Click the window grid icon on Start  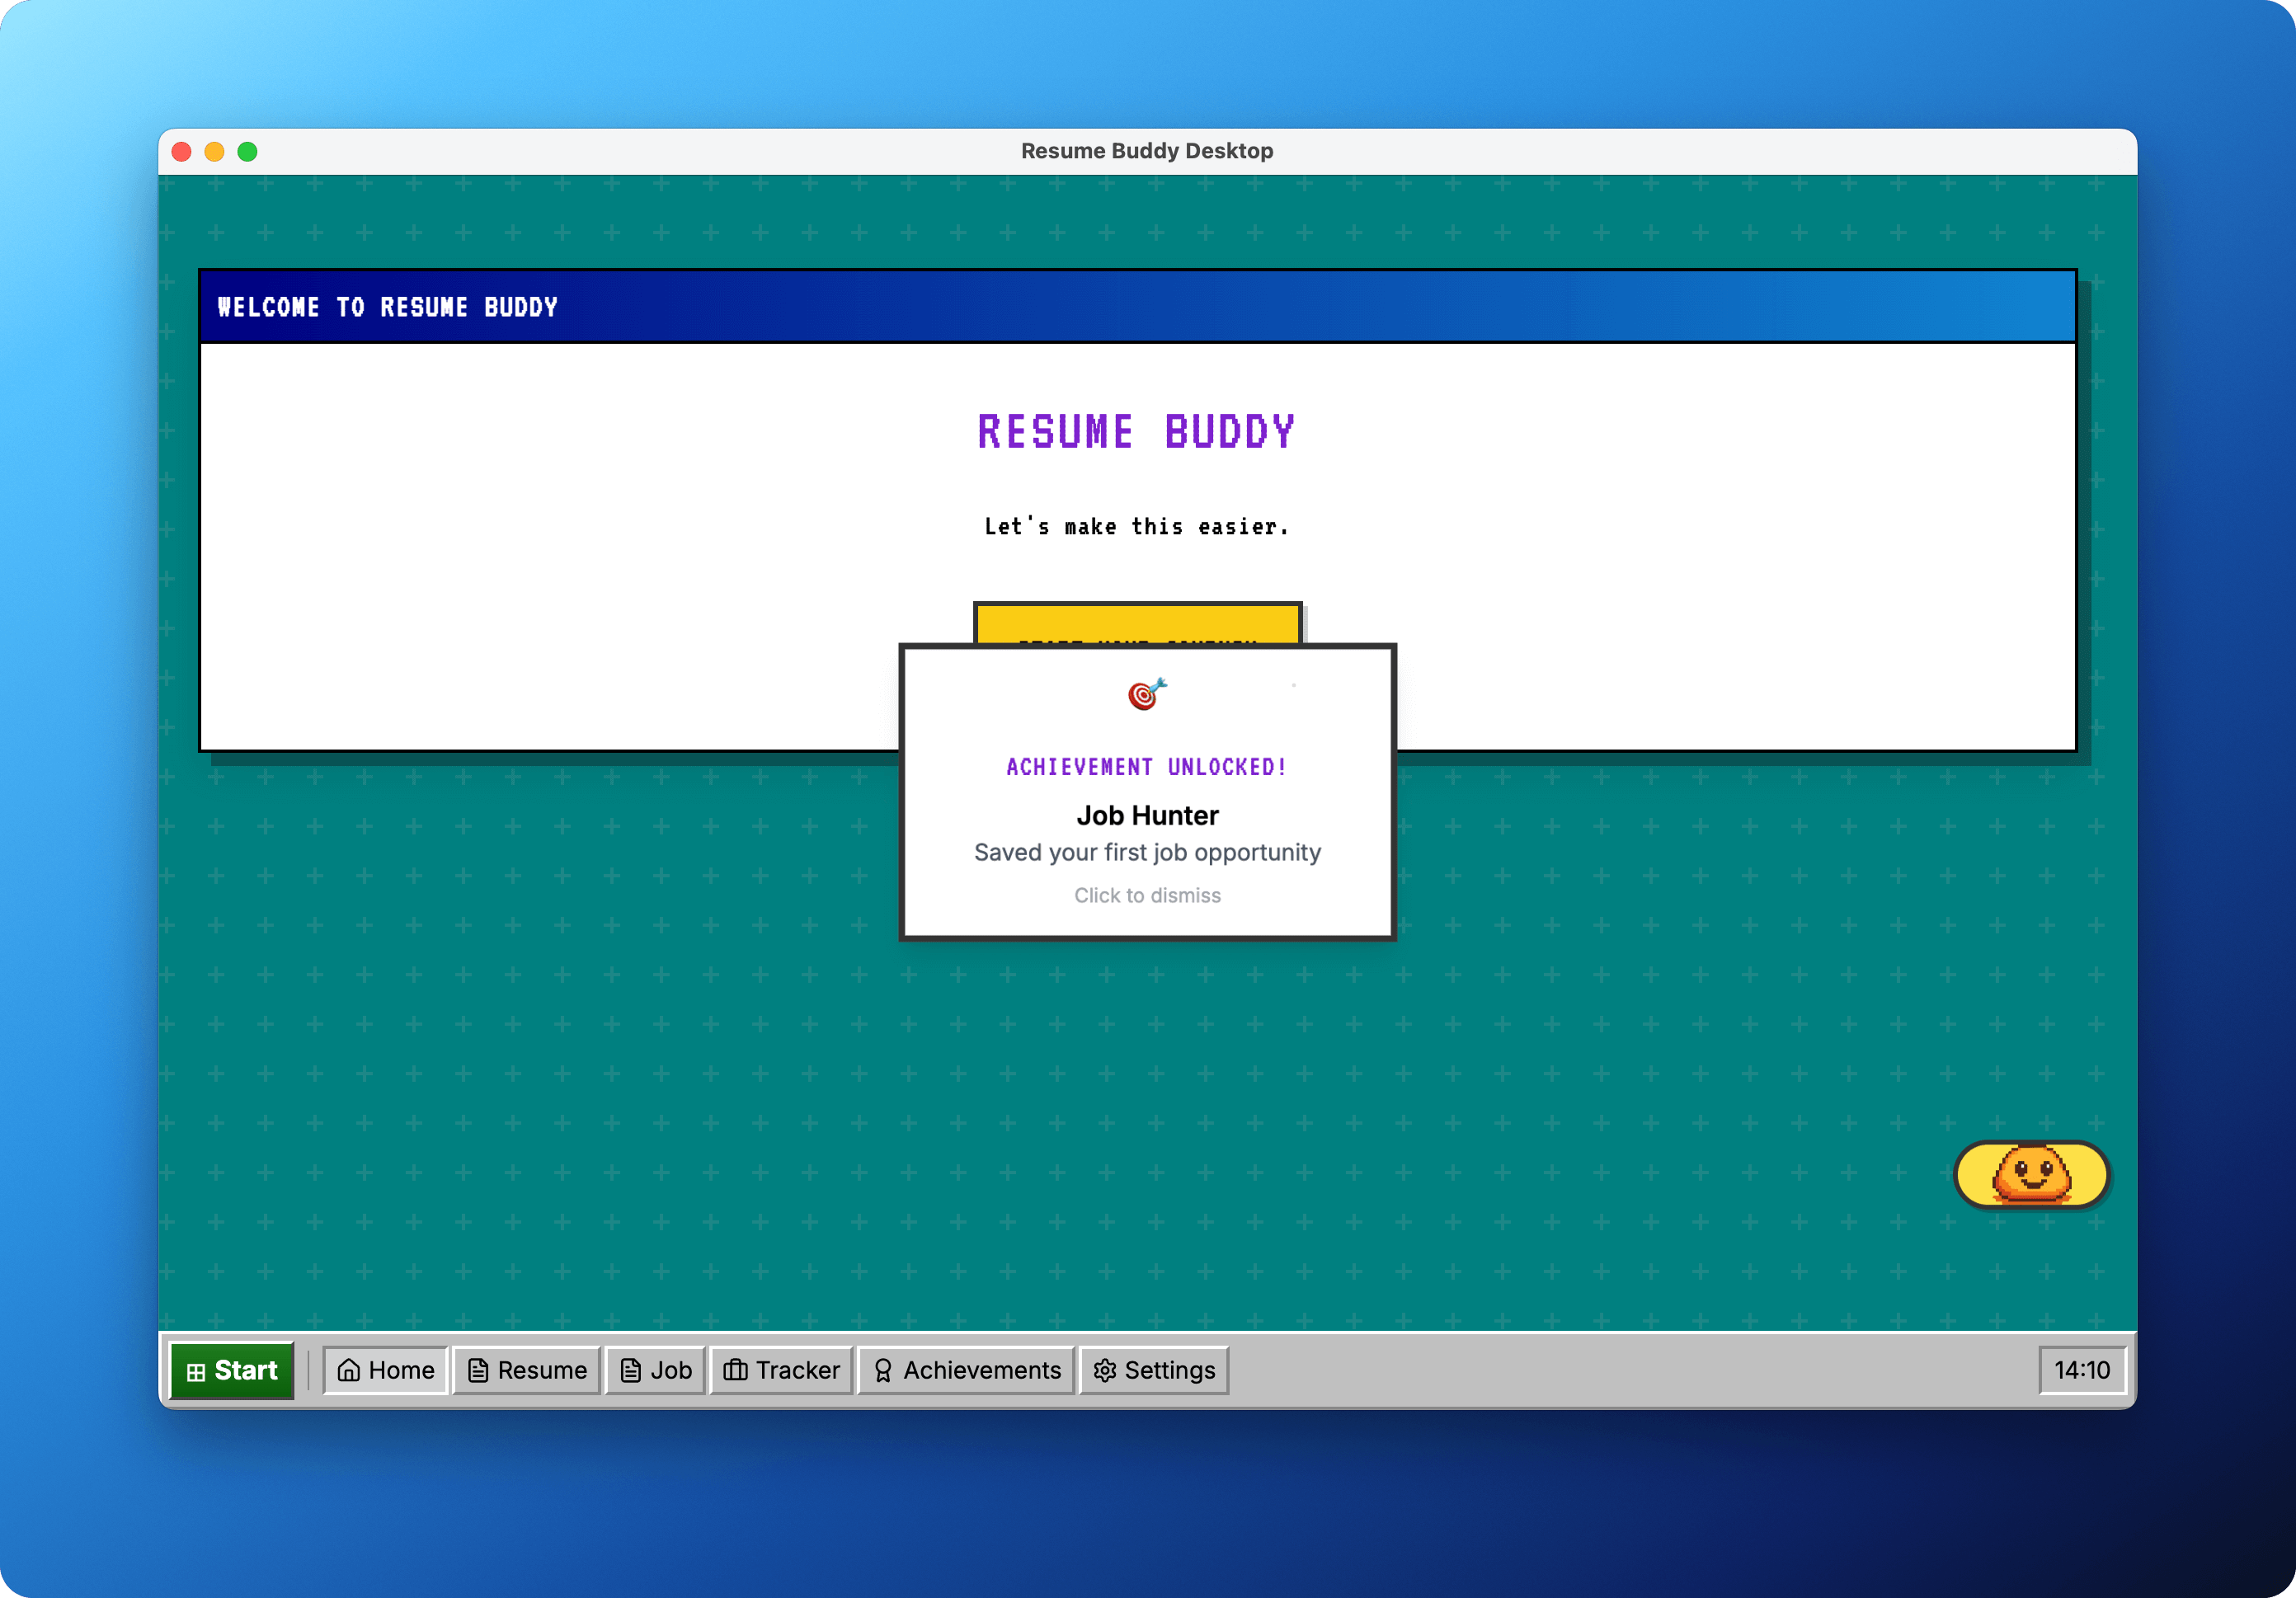click(196, 1372)
